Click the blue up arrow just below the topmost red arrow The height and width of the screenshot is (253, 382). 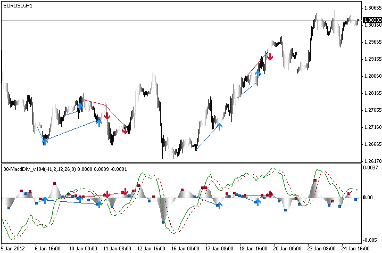point(258,73)
